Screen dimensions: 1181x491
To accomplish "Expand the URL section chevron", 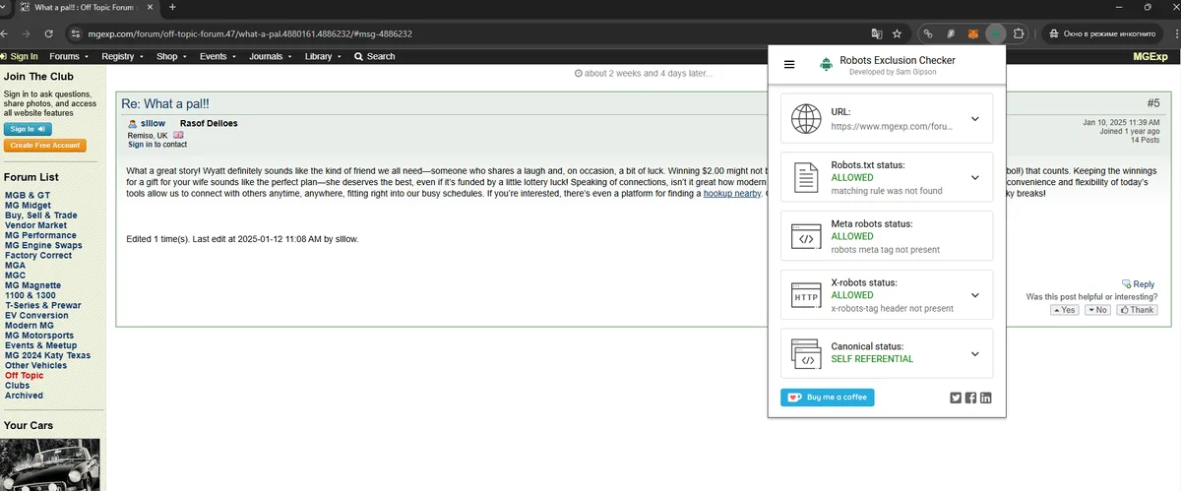I will tap(974, 119).
